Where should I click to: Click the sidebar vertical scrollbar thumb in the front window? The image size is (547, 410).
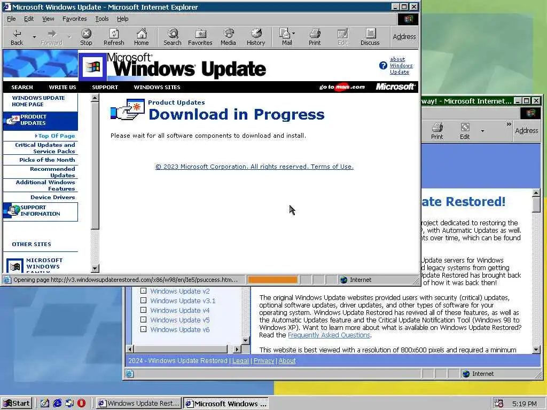coord(95,165)
